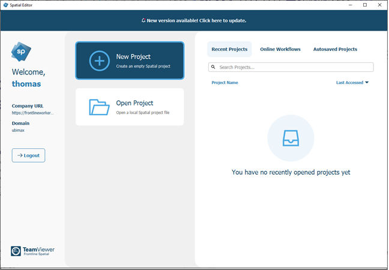This screenshot has width=389, height=270.
Task: Maximize the Spatial Editor window
Action: [365, 5]
